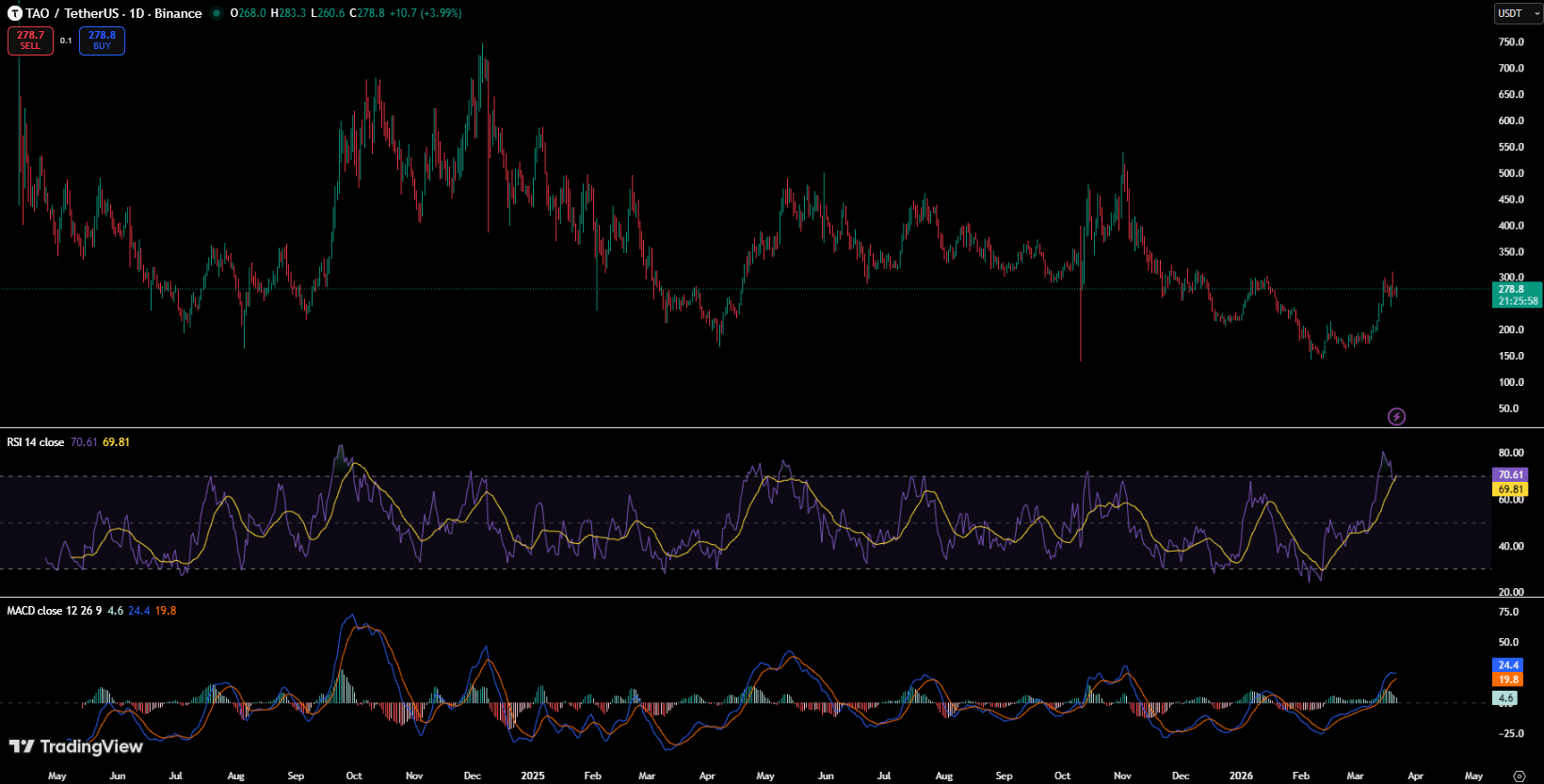1544x784 pixels.
Task: Click the 2026 marker on time axis
Action: pos(1241,776)
